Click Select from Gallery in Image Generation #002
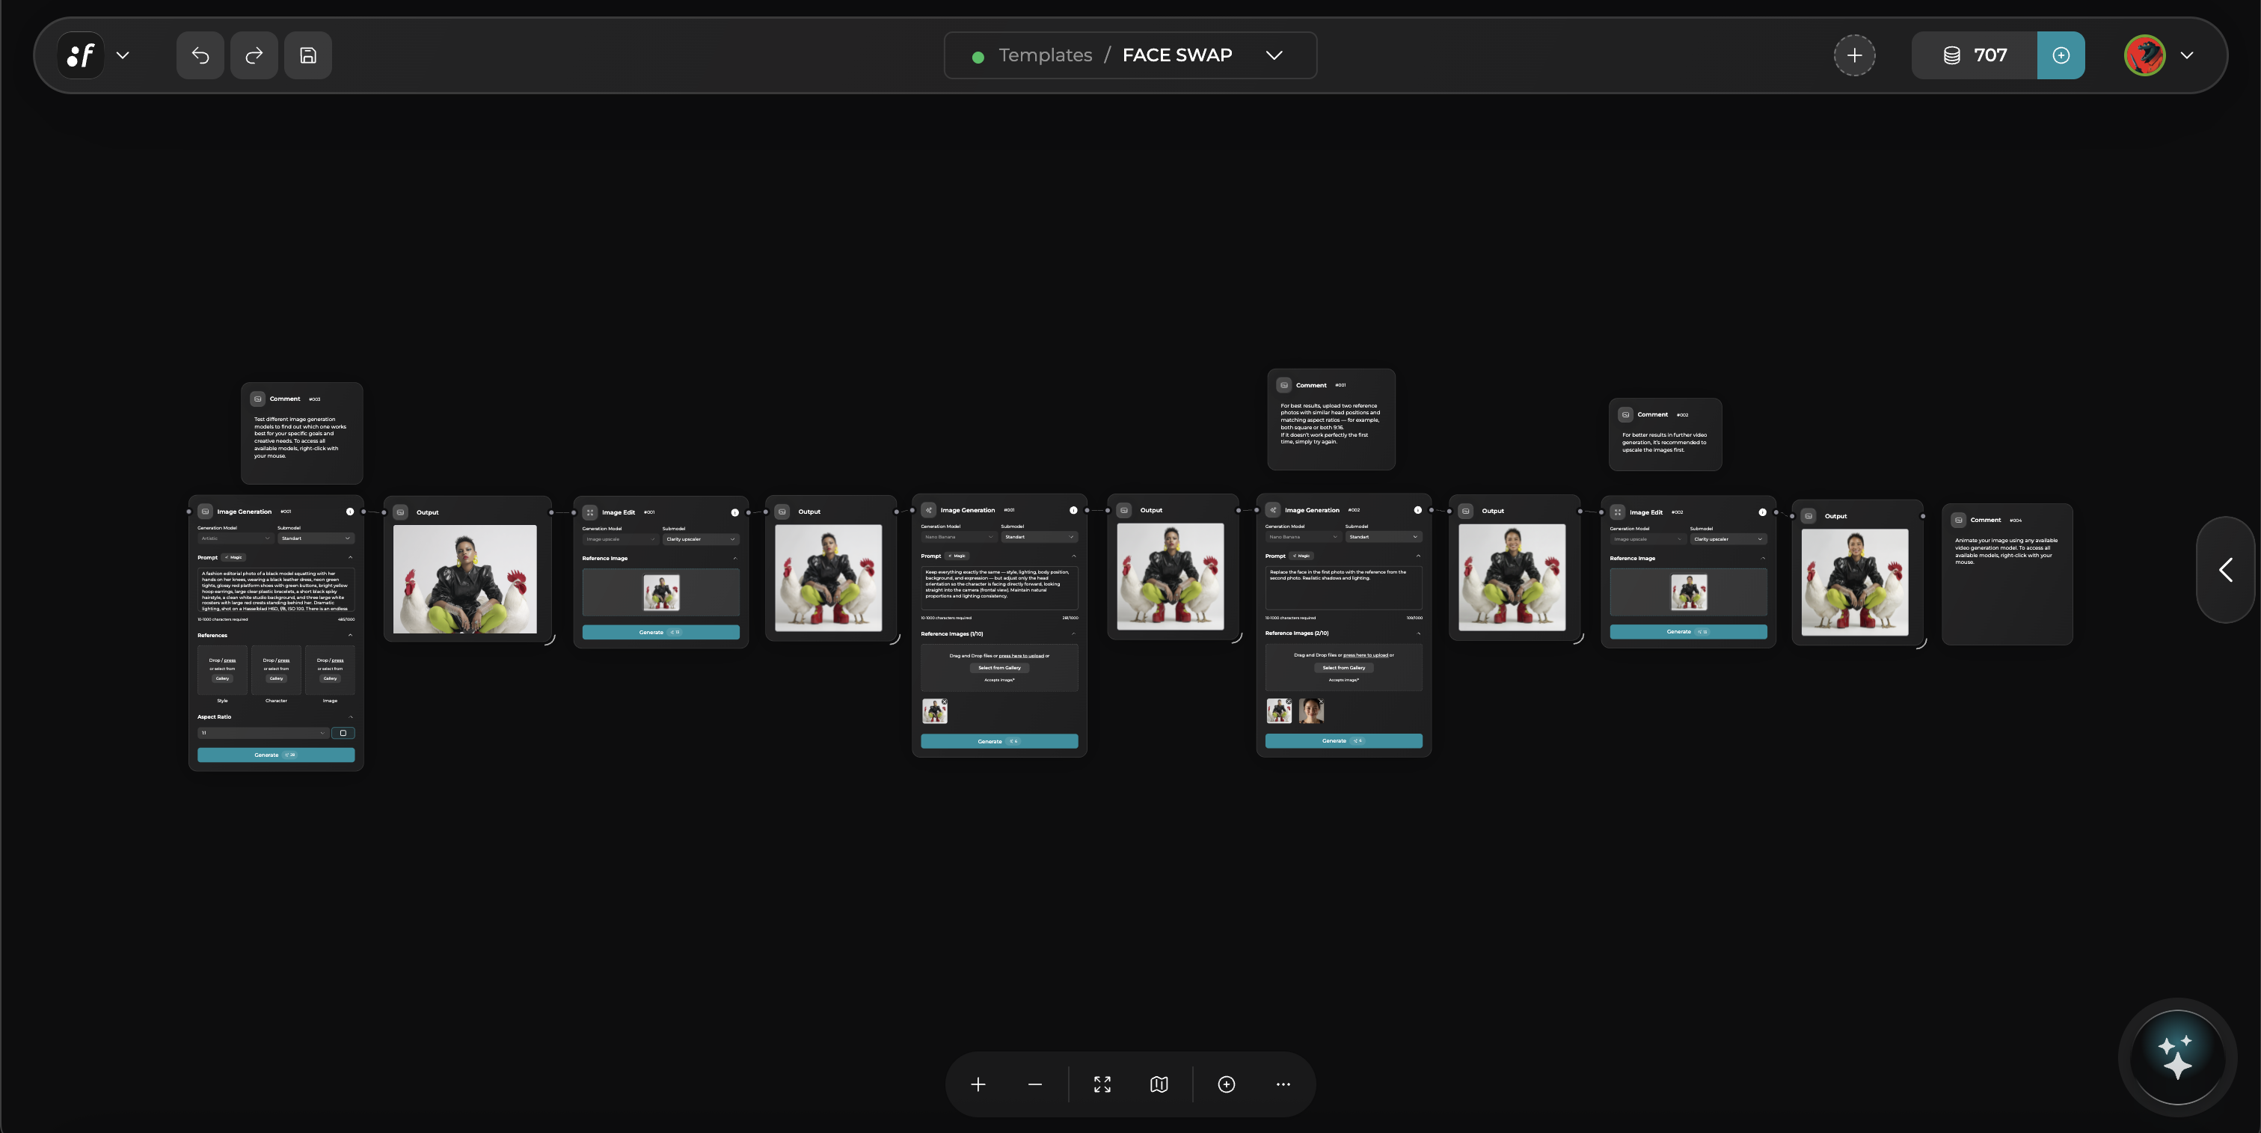2261x1133 pixels. point(1343,668)
